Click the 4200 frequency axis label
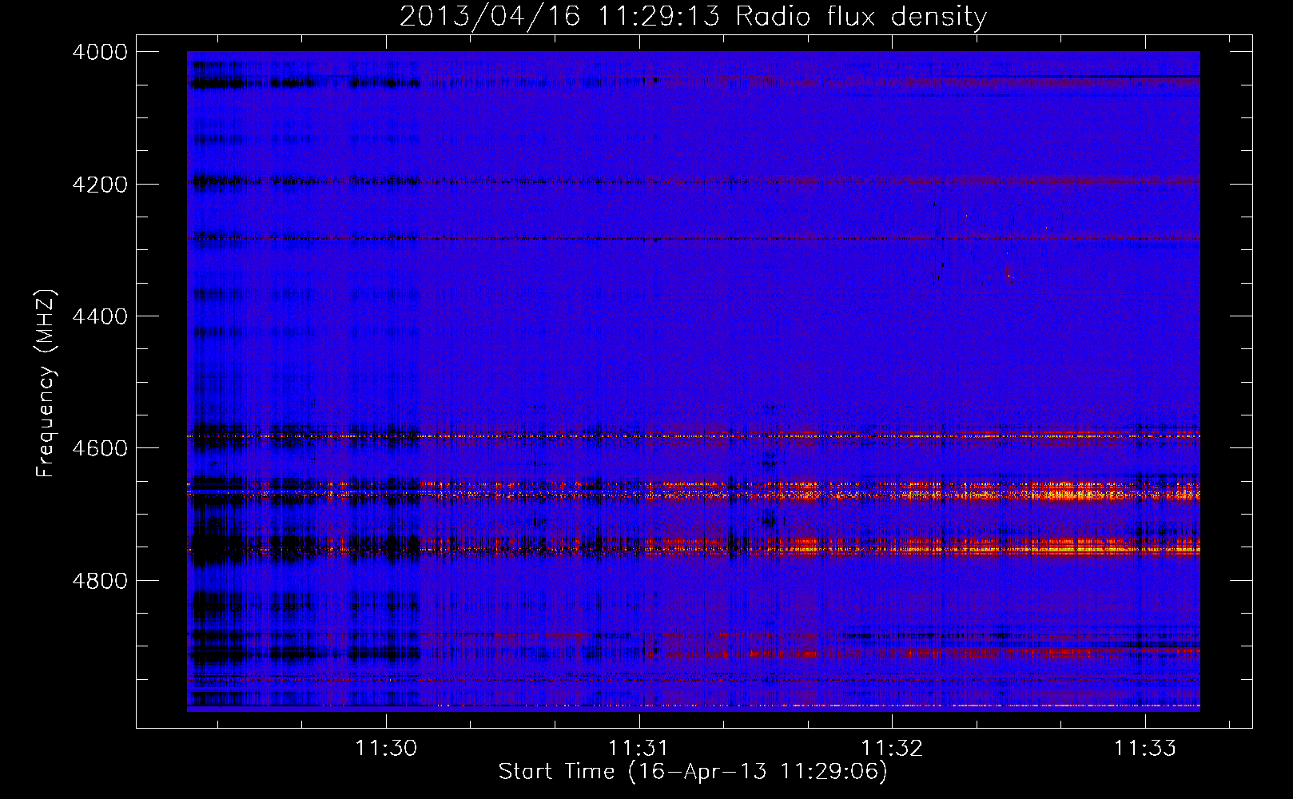 (100, 185)
